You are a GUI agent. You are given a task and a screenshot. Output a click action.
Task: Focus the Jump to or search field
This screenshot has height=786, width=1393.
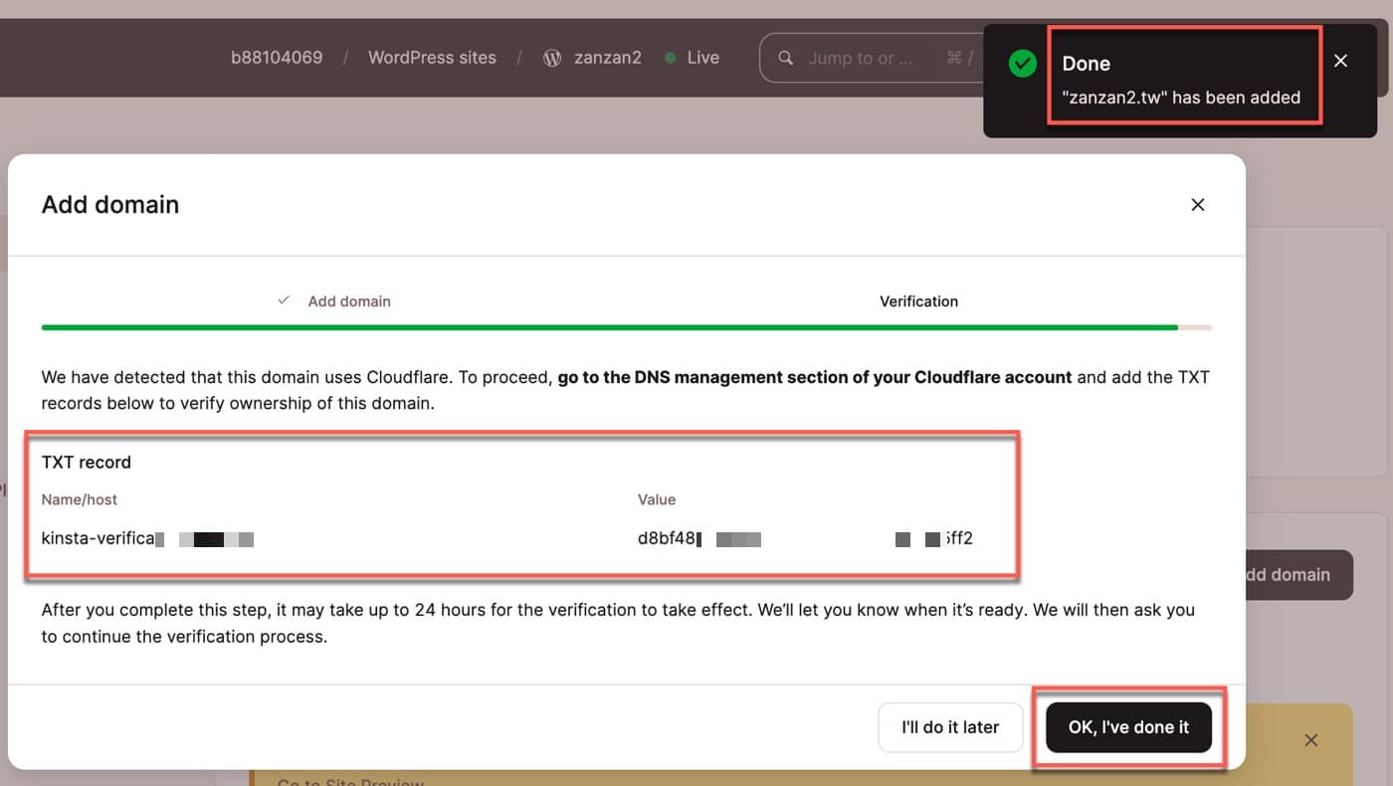871,58
